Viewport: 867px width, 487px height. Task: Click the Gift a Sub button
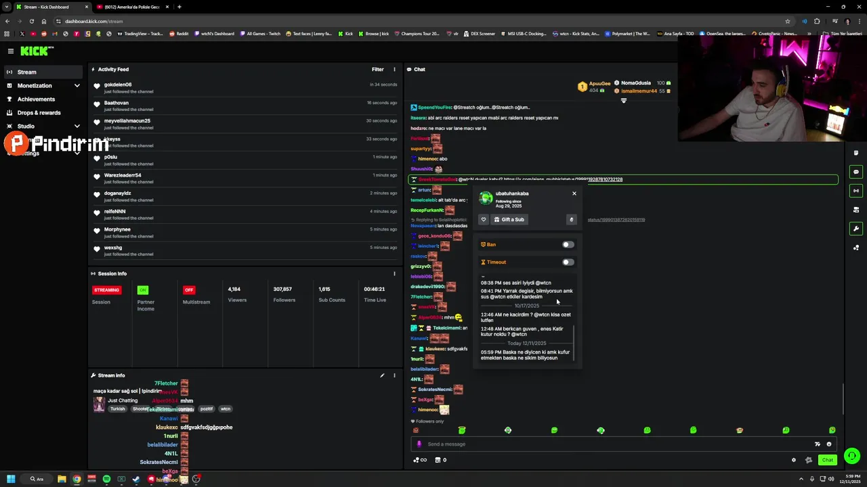pos(509,219)
